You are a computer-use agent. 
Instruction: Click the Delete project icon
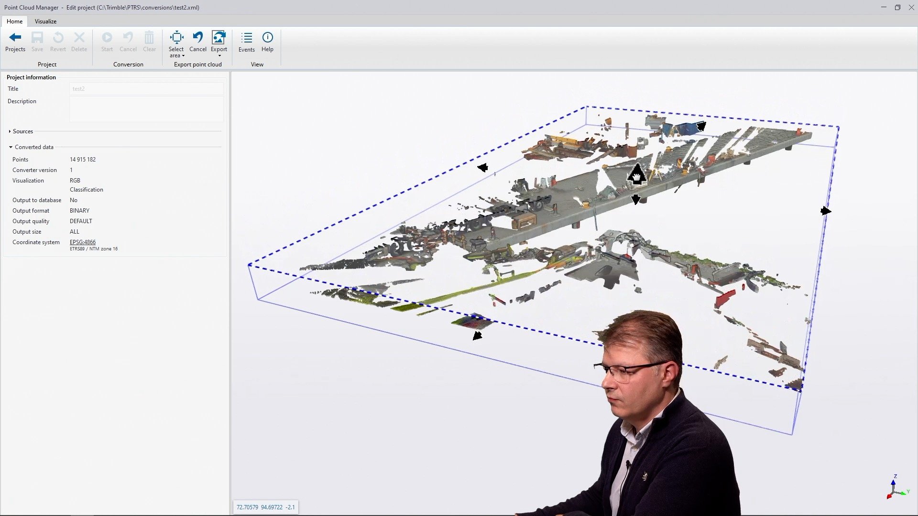tap(78, 37)
